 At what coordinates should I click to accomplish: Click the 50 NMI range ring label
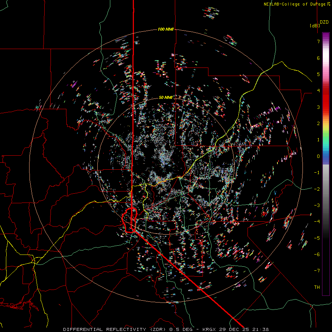point(166,97)
